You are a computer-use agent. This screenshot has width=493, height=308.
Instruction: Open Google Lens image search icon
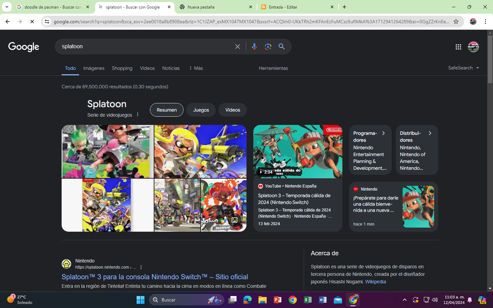268,47
